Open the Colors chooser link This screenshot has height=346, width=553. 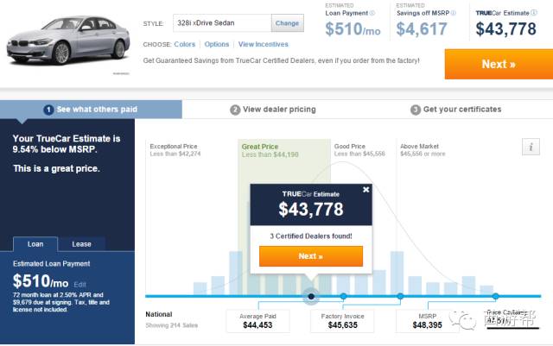click(184, 44)
